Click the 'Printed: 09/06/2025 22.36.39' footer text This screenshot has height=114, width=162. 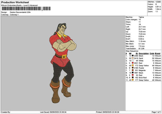pos(107,112)
